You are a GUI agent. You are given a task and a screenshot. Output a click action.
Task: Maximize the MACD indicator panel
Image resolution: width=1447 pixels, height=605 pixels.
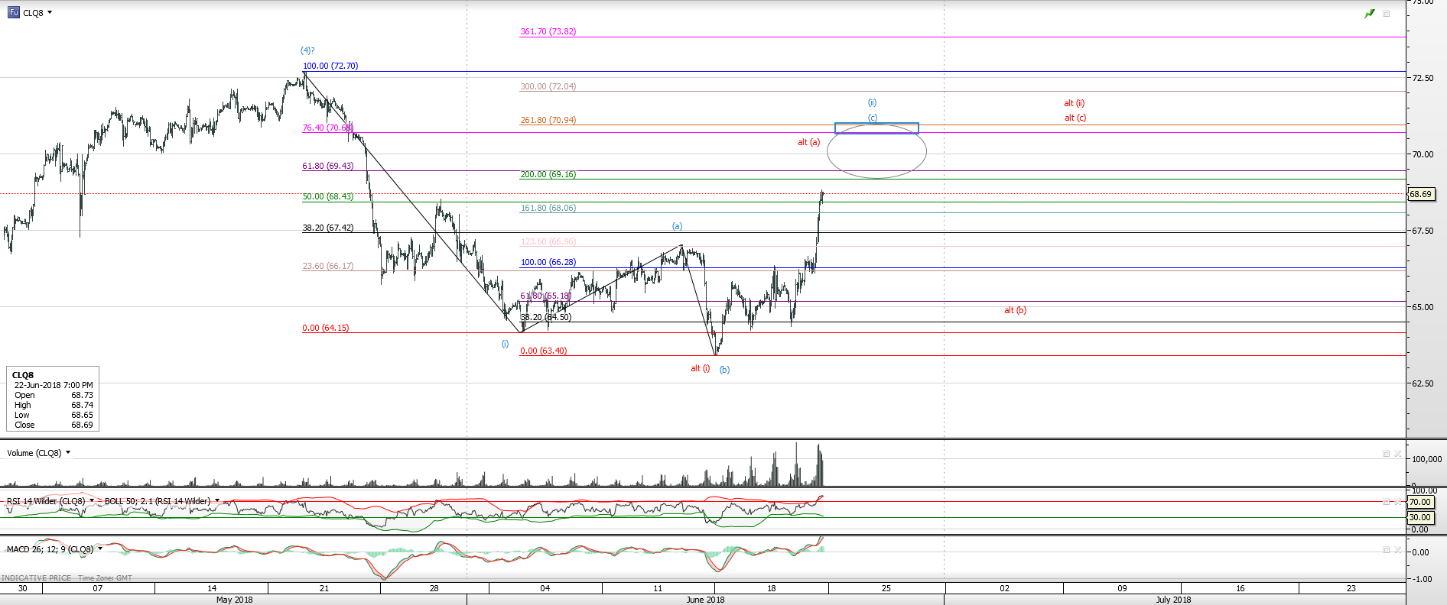pyautogui.click(x=1386, y=550)
